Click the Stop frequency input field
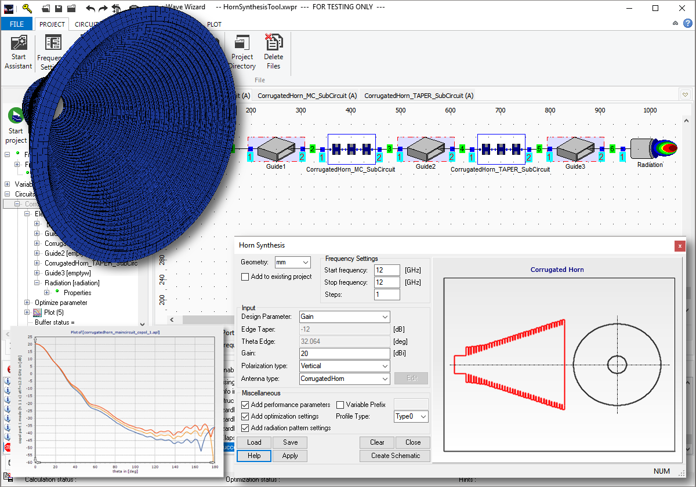The image size is (696, 487). [x=387, y=282]
